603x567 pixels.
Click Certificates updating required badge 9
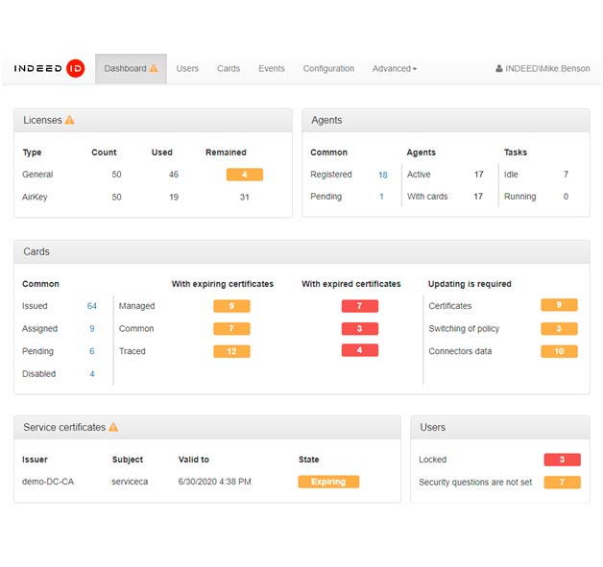coord(559,305)
